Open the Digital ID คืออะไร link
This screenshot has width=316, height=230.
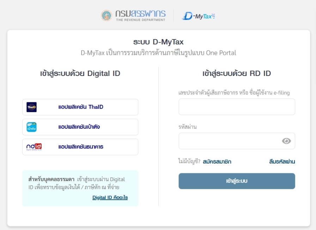pyautogui.click(x=110, y=198)
